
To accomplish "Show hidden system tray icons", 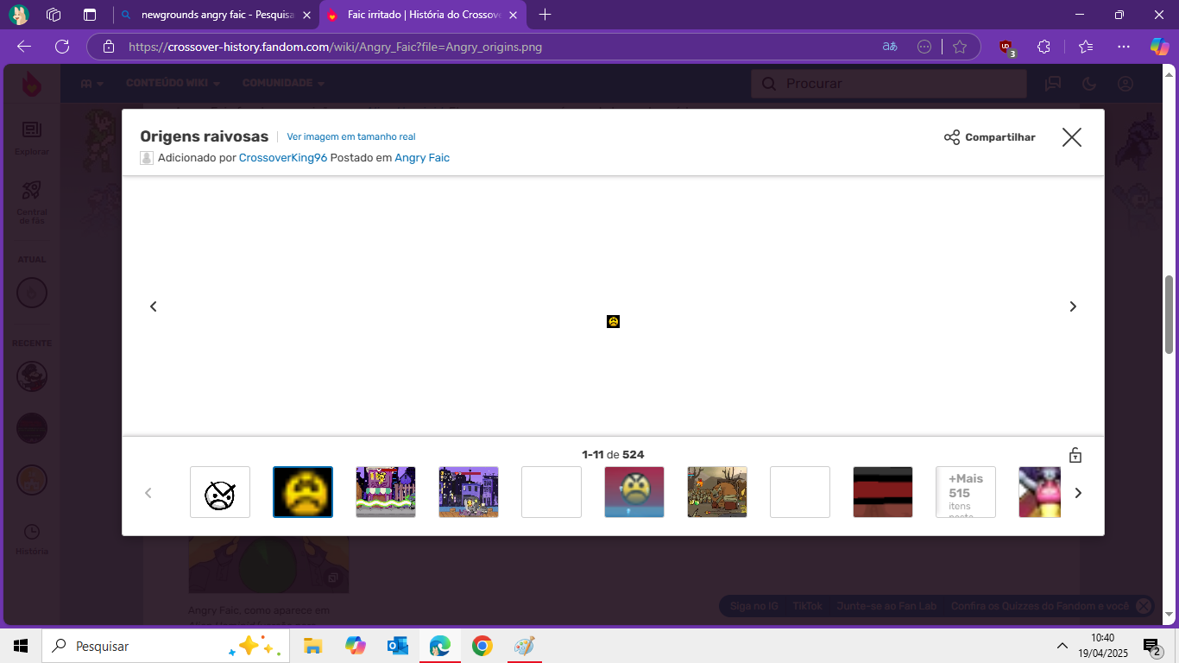I will coord(1062,646).
